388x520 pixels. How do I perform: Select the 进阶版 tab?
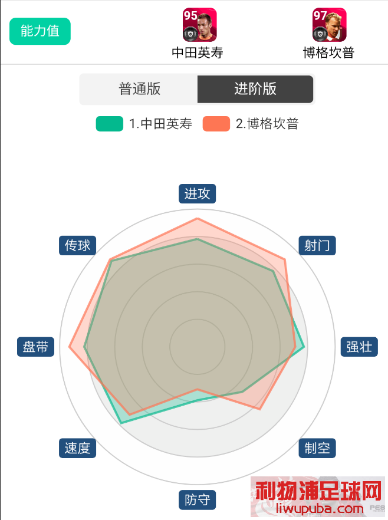pos(255,89)
